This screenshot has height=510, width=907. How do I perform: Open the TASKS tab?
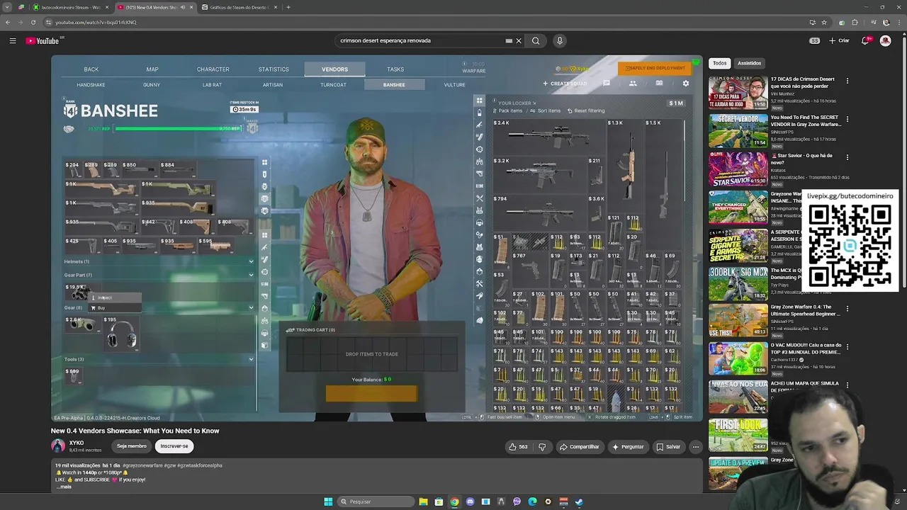point(395,69)
